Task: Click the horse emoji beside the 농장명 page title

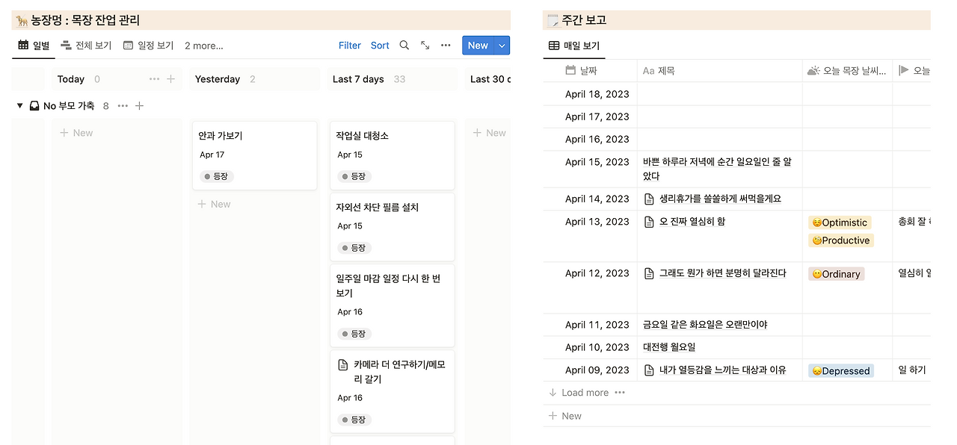Action: 22,19
